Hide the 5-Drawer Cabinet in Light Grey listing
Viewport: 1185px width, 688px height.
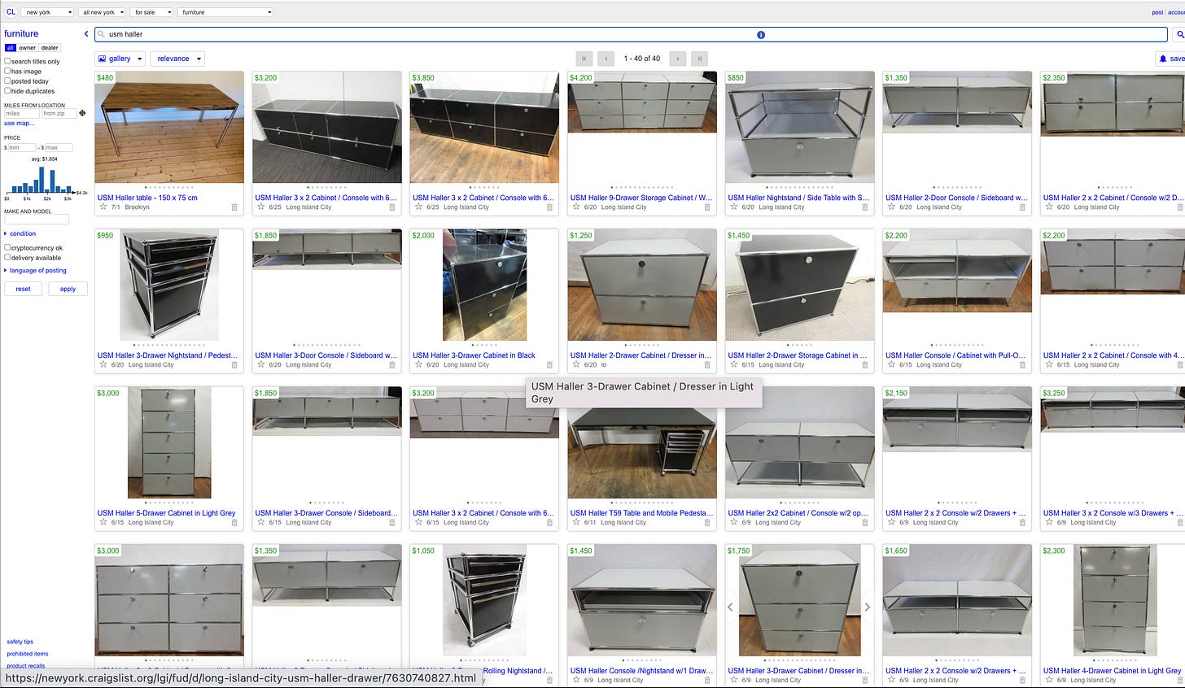pyautogui.click(x=234, y=523)
